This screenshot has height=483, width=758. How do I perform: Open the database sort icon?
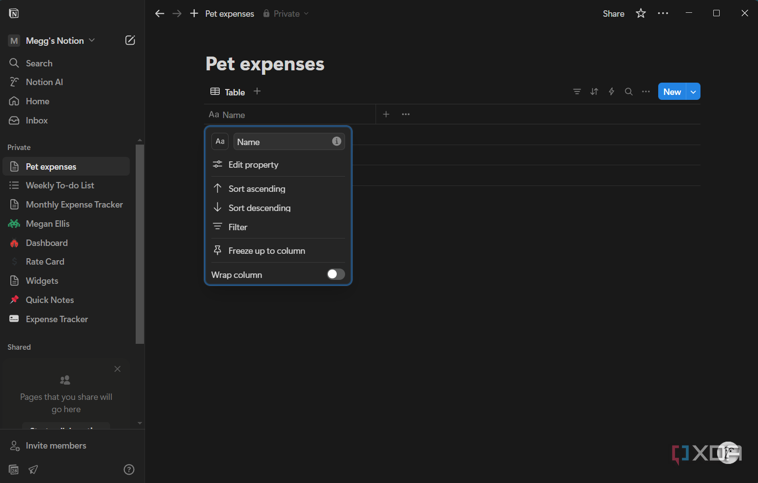click(x=594, y=91)
